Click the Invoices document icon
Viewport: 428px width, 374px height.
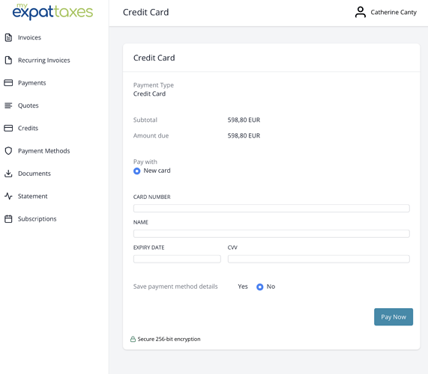click(x=8, y=37)
